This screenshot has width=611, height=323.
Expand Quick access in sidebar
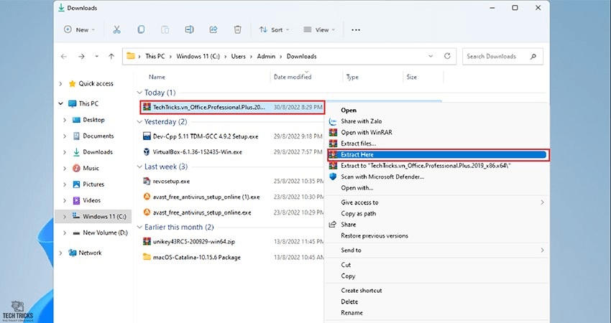pyautogui.click(x=60, y=84)
